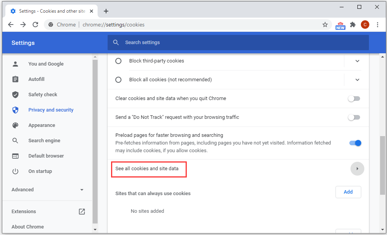Open See all cookies arrow button
This screenshot has height=235, width=387.
point(357,169)
